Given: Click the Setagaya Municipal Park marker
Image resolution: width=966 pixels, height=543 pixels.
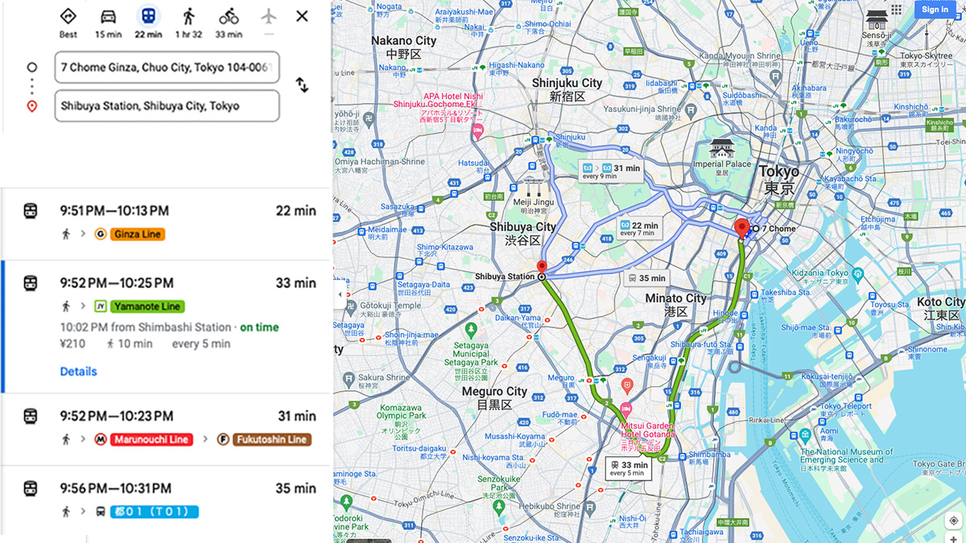Looking at the screenshot, I should point(471,330).
